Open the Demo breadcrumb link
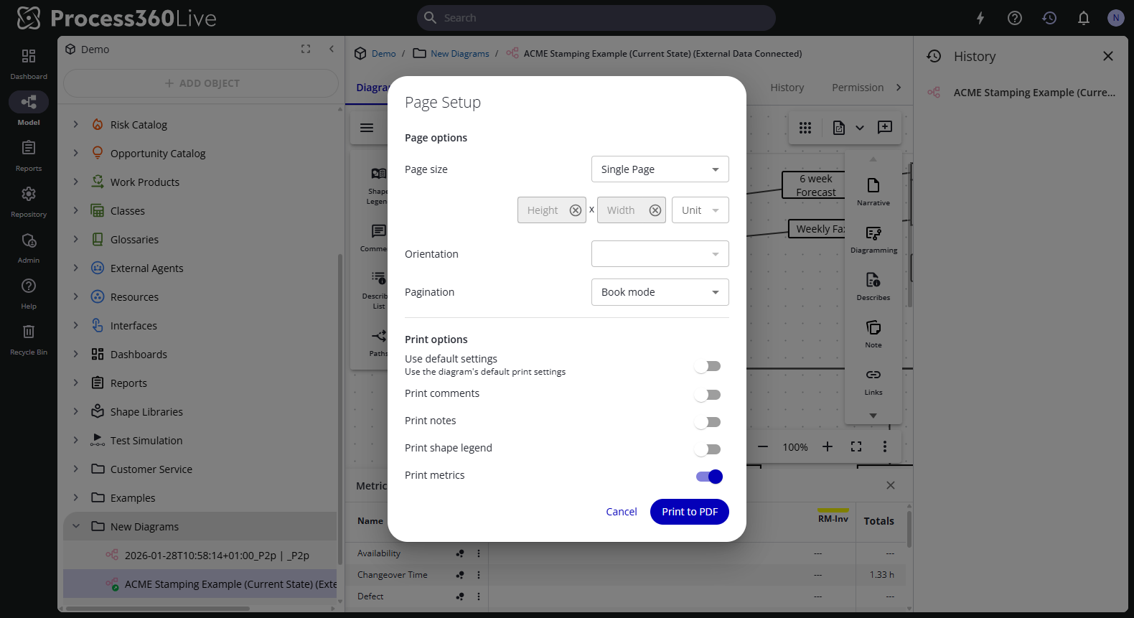The height and width of the screenshot is (618, 1134). pos(384,54)
